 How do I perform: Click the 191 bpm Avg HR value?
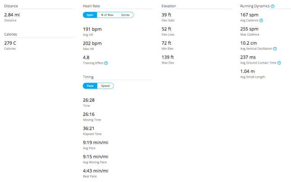coord(92,29)
